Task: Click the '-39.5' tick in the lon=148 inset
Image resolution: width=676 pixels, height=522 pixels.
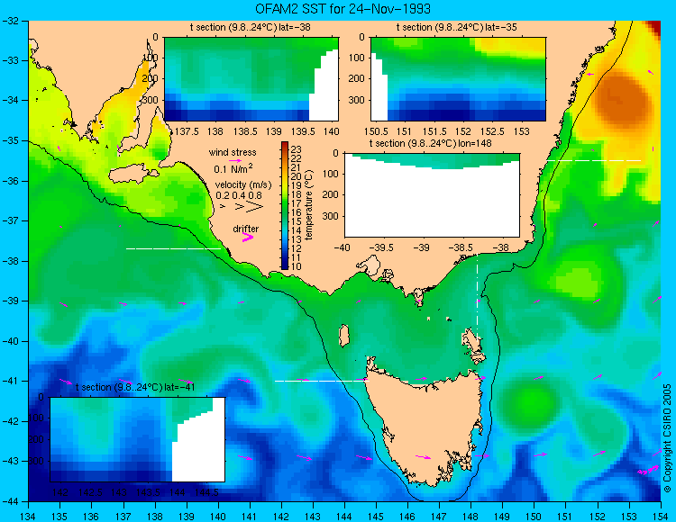Action: pos(383,247)
